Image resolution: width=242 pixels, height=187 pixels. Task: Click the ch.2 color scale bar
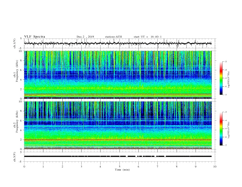click(221, 129)
